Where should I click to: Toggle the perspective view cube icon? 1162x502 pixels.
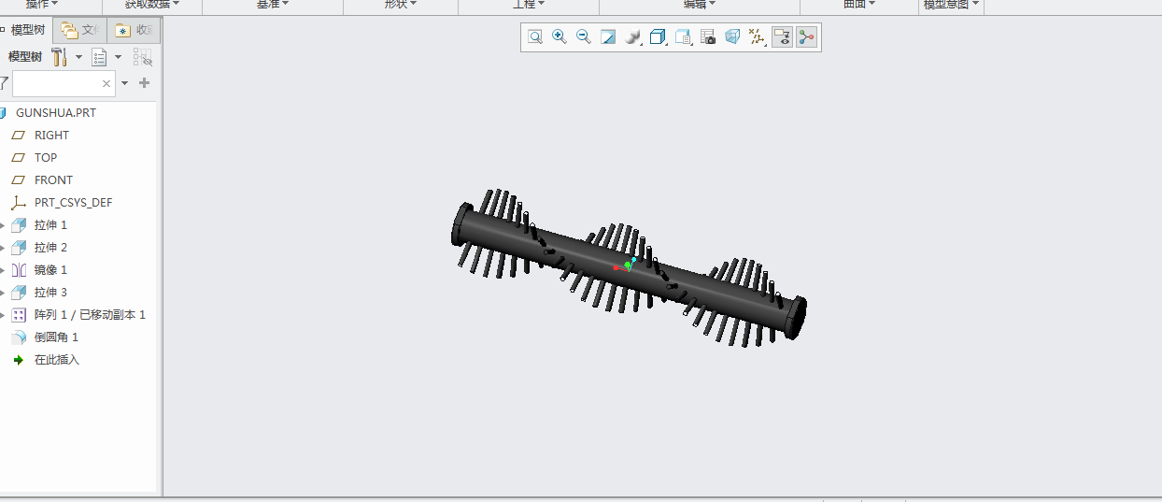pyautogui.click(x=732, y=37)
